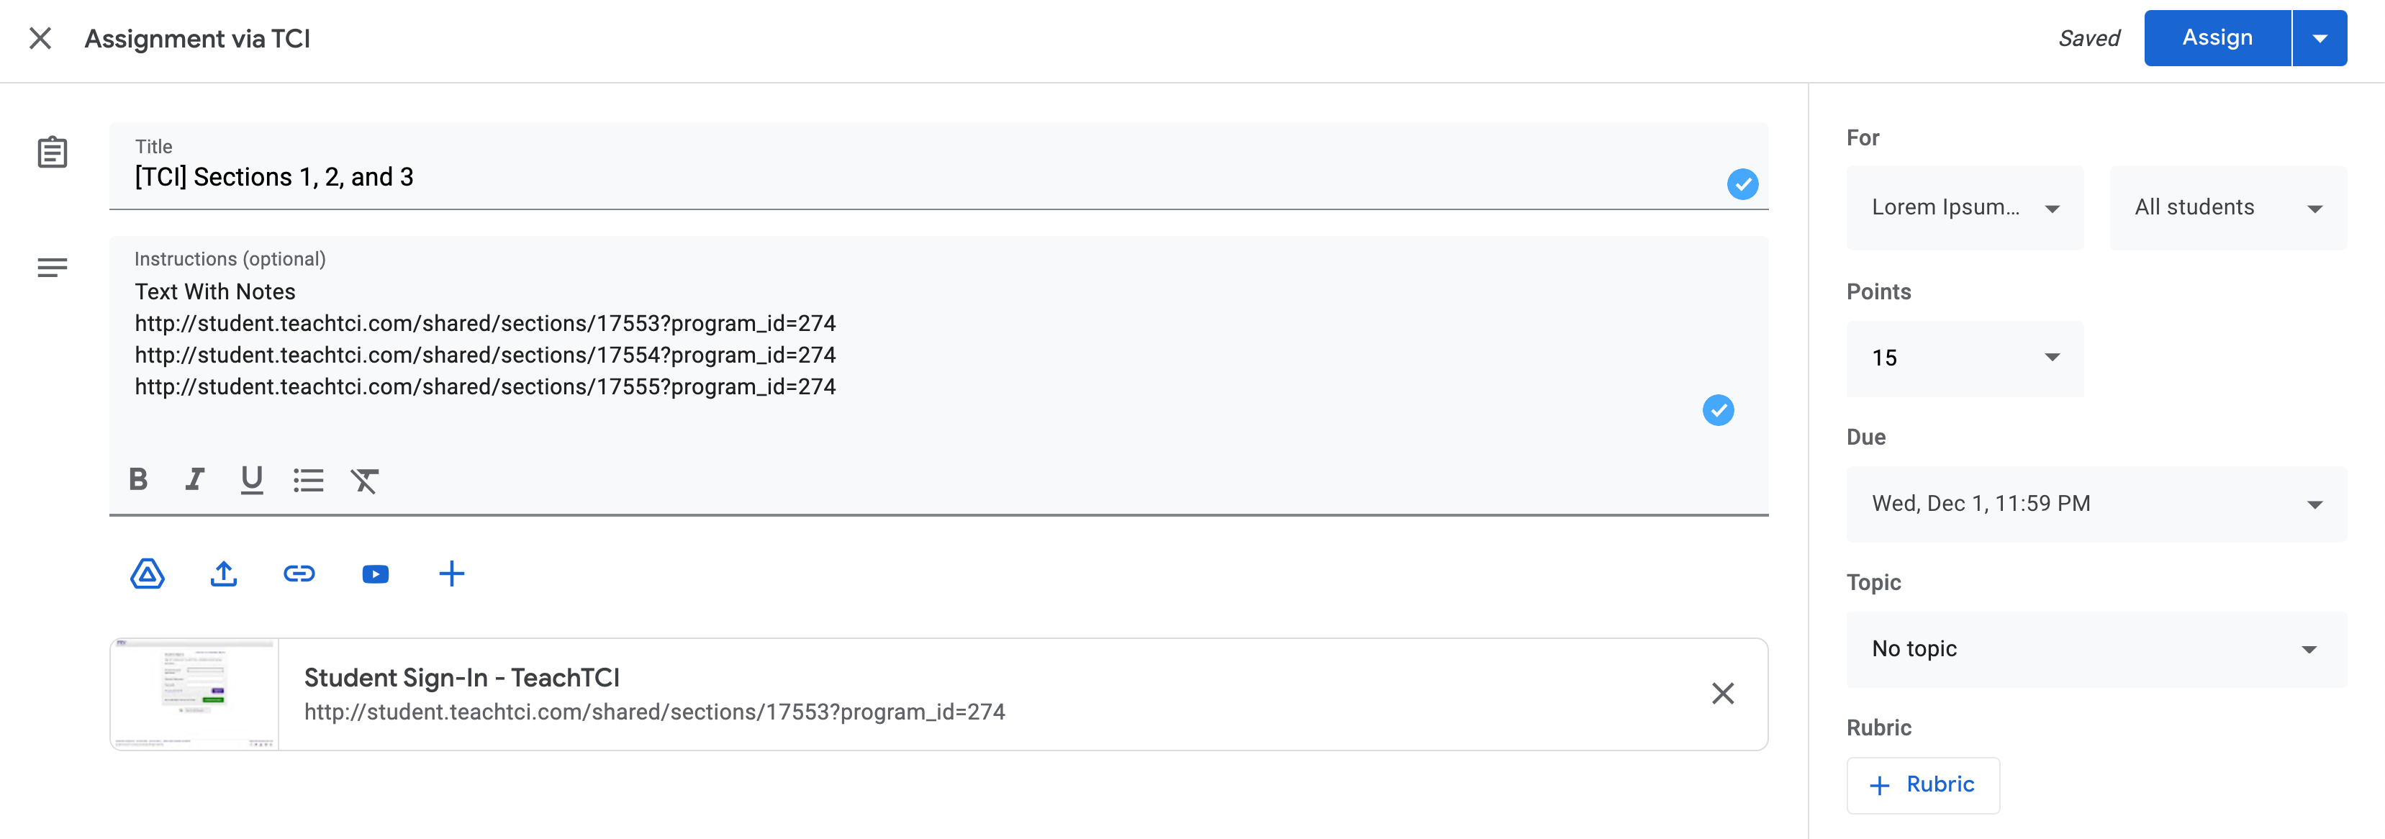Open the create-new attachment plus menu
The width and height of the screenshot is (2385, 839).
[452, 574]
